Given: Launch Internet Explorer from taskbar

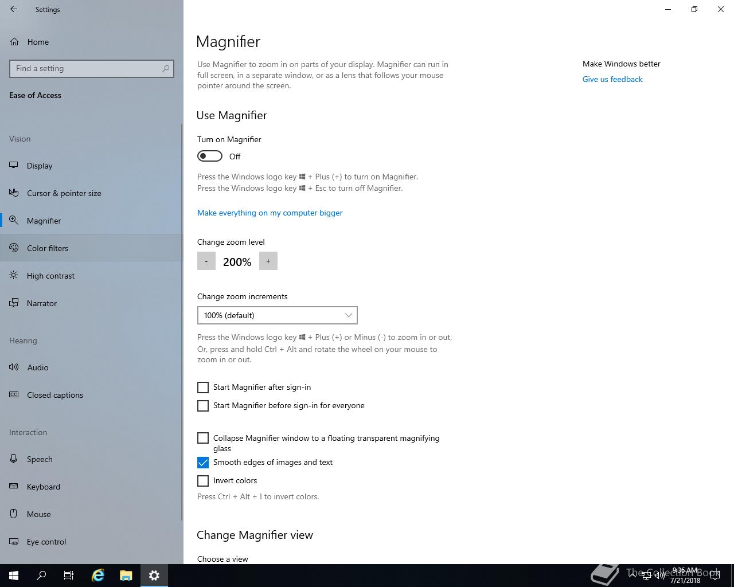Looking at the screenshot, I should tap(98, 576).
